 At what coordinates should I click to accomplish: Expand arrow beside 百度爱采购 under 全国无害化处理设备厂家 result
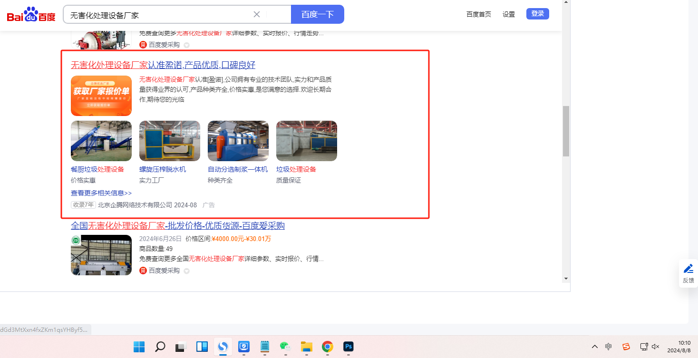tap(186, 271)
